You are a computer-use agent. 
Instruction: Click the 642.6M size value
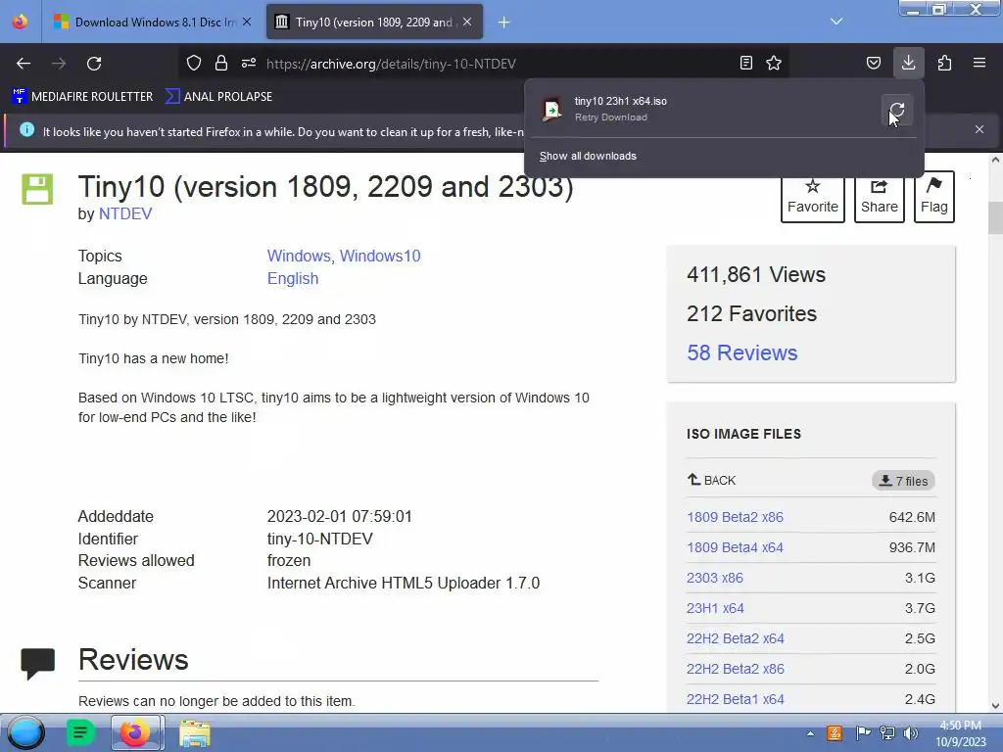pyautogui.click(x=912, y=517)
